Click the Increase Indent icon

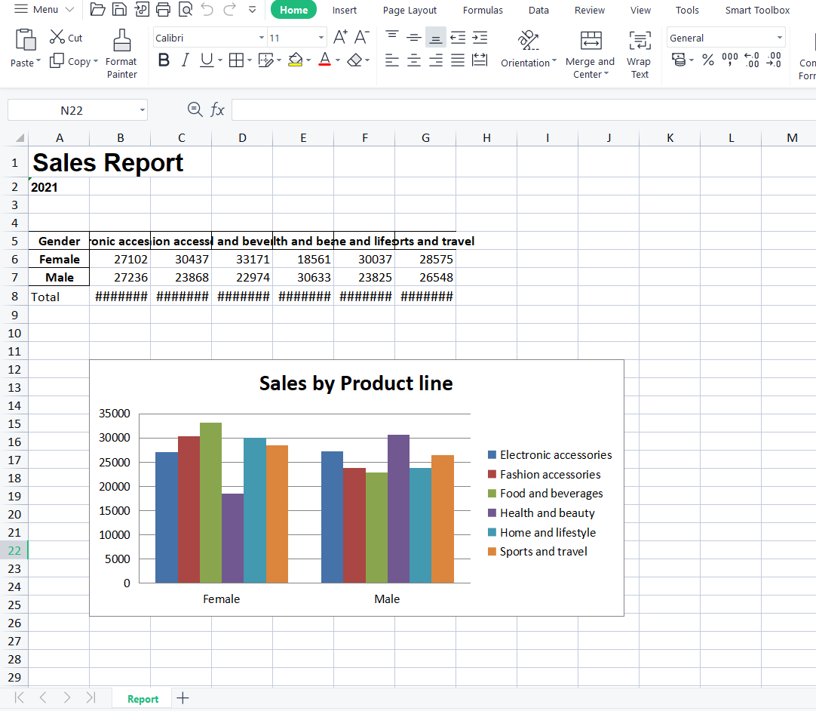click(480, 38)
